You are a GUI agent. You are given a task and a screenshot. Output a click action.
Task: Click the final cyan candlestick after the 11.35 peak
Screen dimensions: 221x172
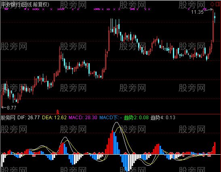pyautogui.click(x=215, y=17)
